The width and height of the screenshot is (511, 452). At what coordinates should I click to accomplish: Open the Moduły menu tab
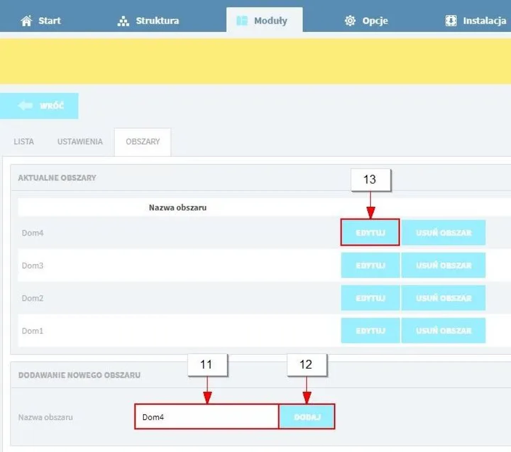(x=264, y=20)
